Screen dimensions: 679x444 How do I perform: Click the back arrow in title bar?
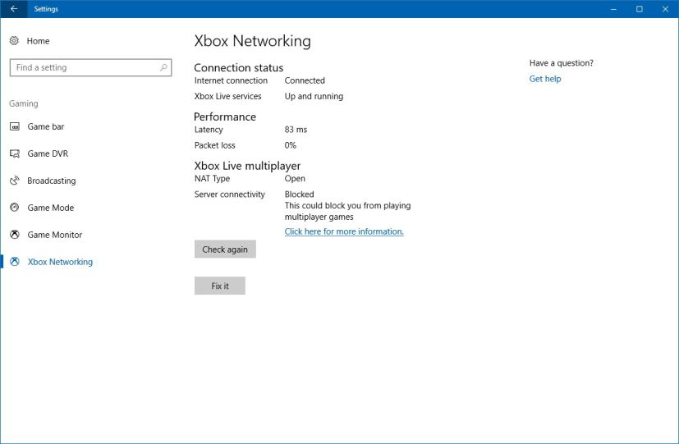(x=14, y=9)
